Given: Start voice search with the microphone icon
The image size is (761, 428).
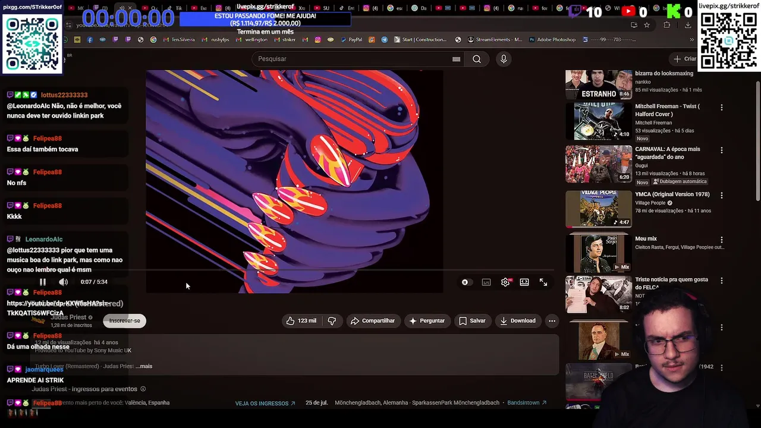Looking at the screenshot, I should (x=504, y=59).
